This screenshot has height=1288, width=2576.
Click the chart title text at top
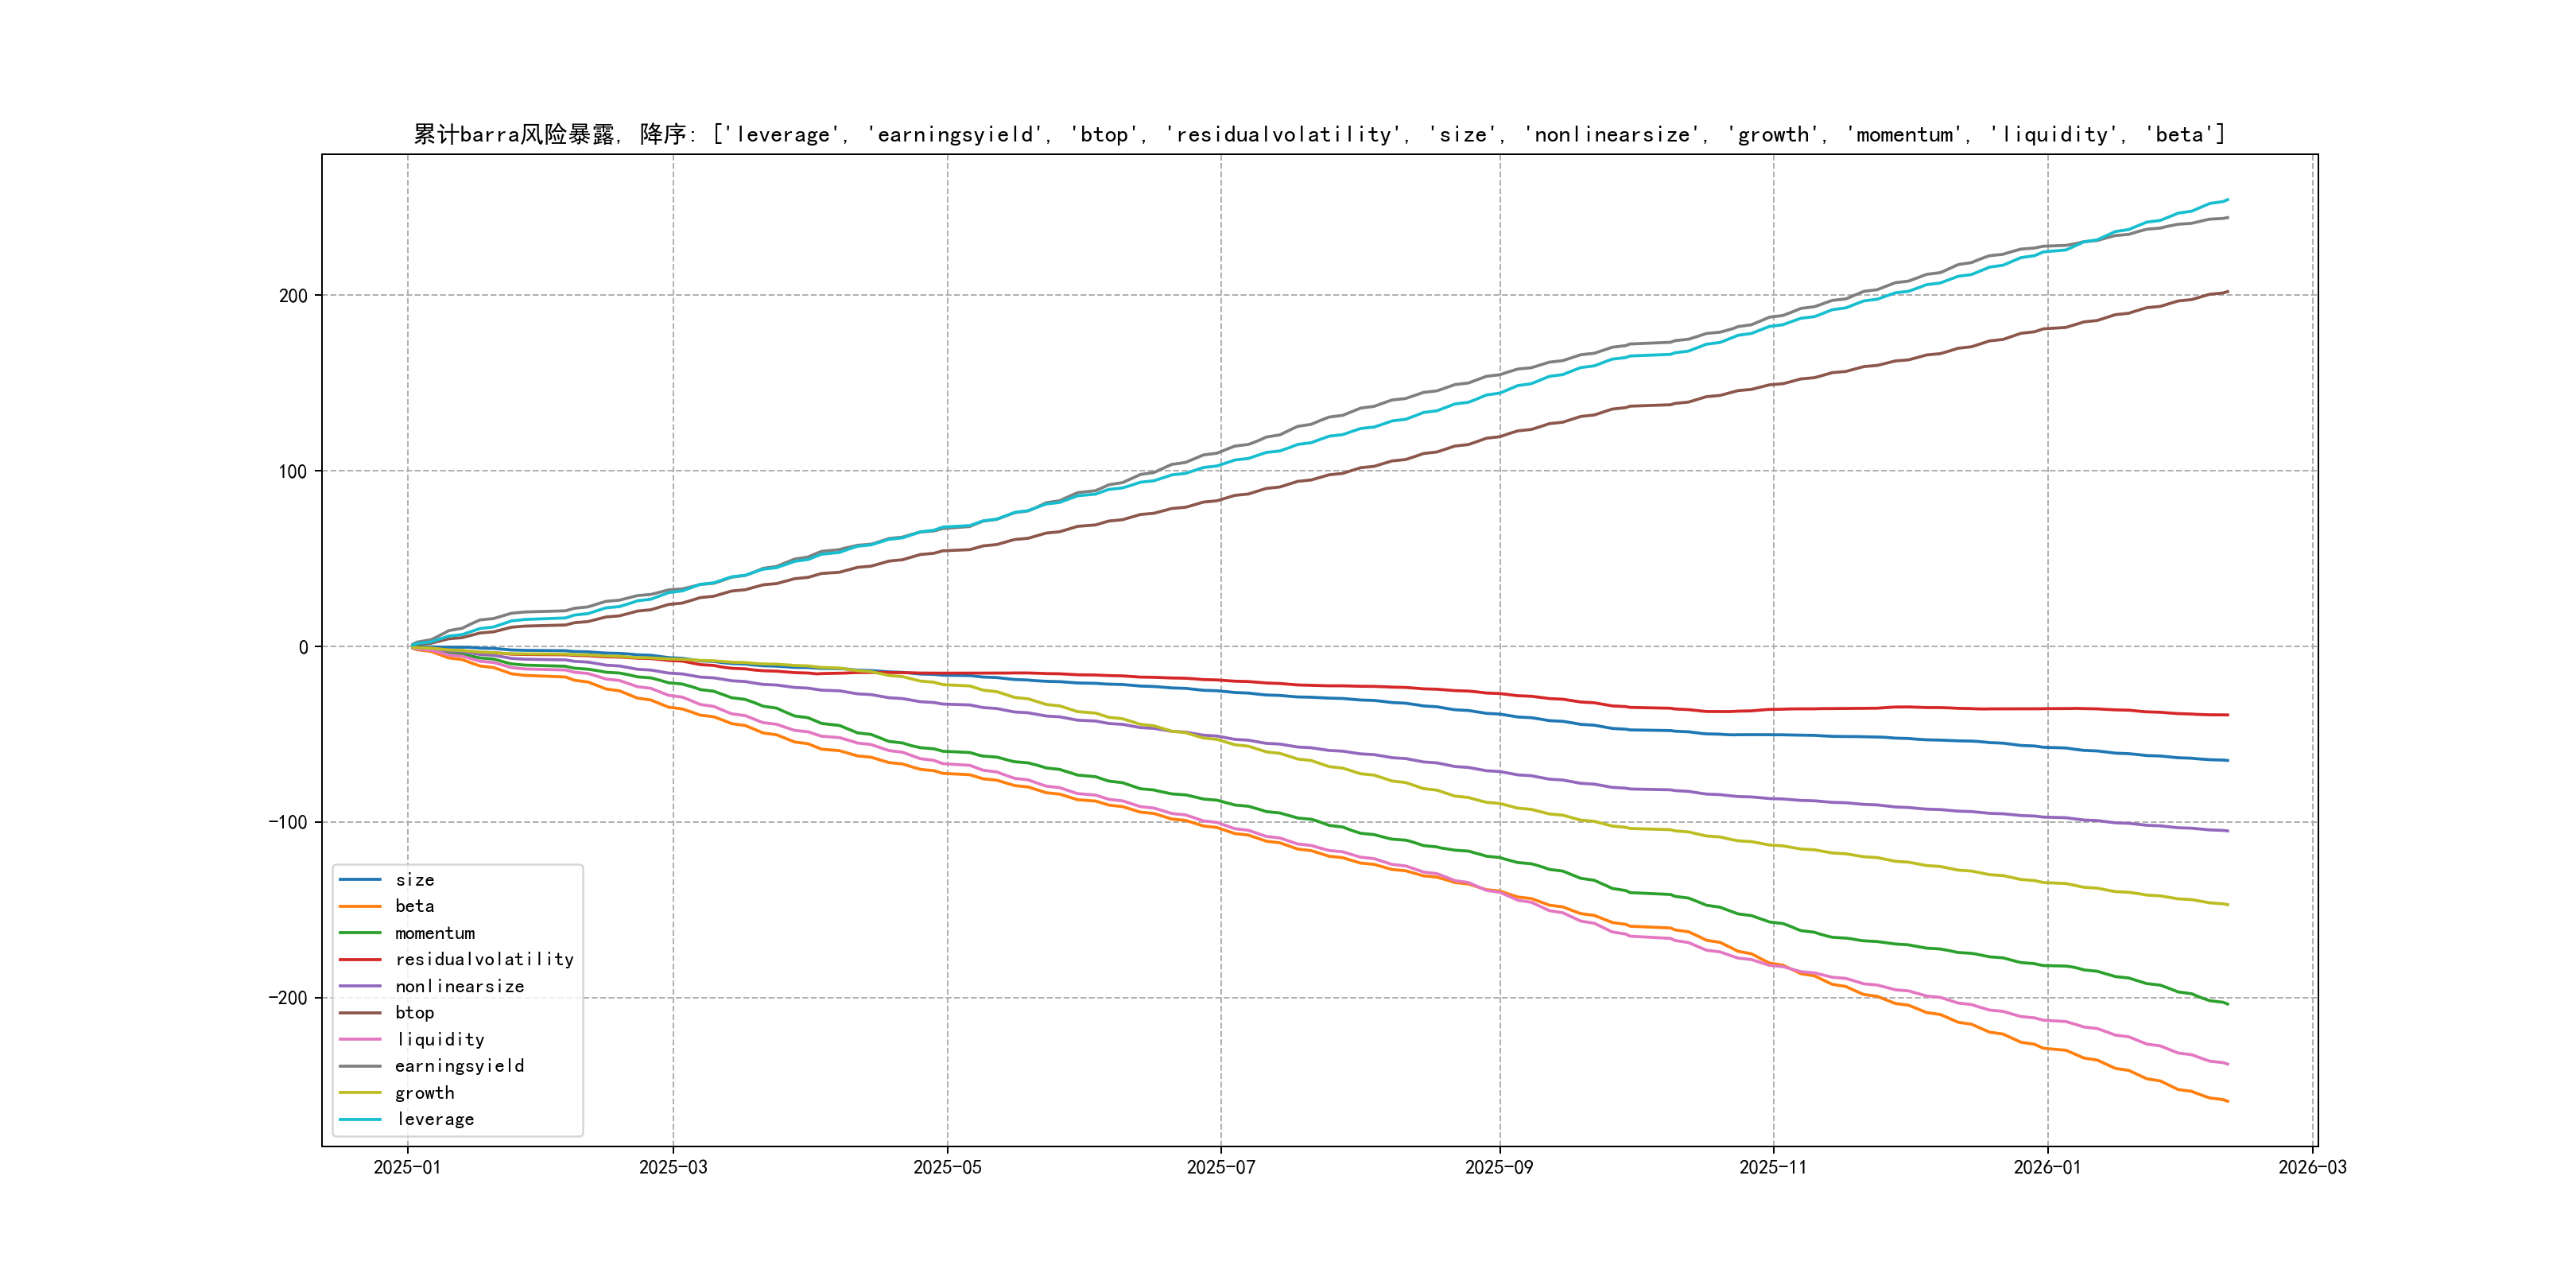pyautogui.click(x=1319, y=135)
